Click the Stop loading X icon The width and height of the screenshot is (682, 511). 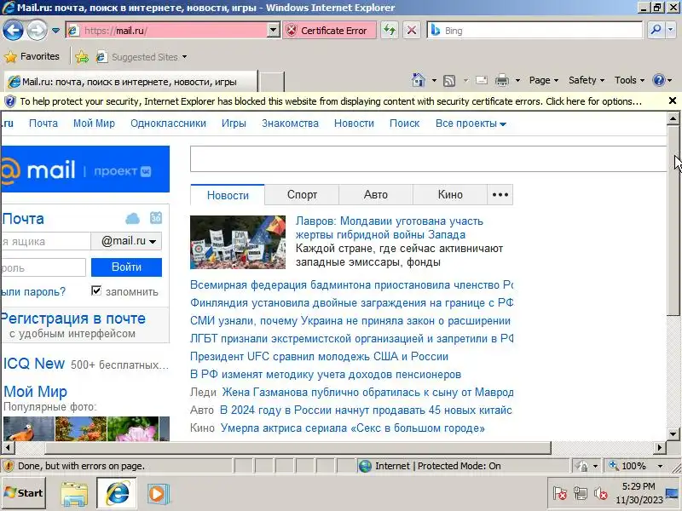[411, 31]
